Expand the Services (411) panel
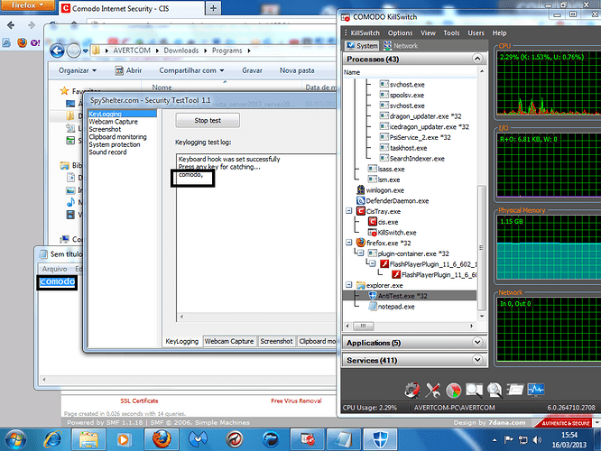Screen dimensions: 601x451 click(477, 359)
